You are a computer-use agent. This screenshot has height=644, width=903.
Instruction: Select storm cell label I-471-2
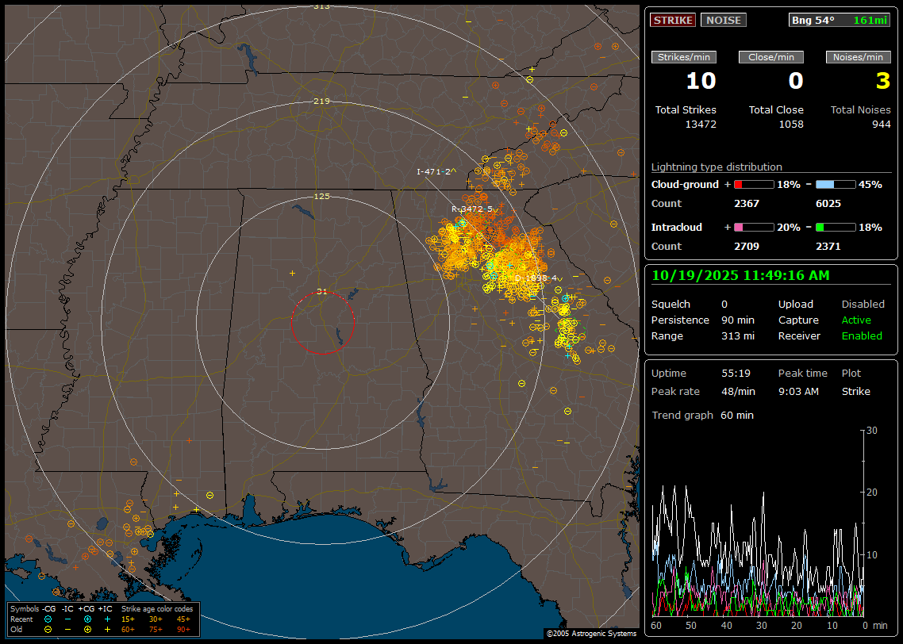click(436, 171)
